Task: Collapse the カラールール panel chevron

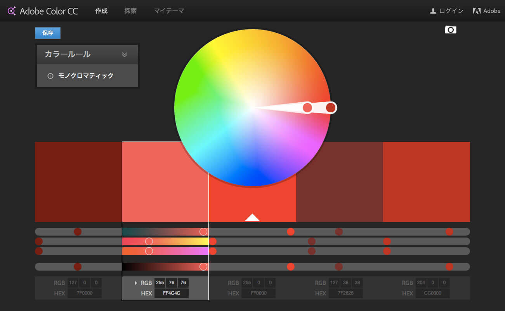Action: [x=125, y=54]
